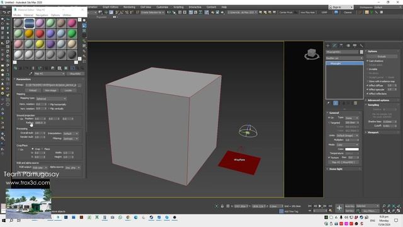Click the Select and Move tool in the main toolbar
This screenshot has height=227, width=403.
106,12
